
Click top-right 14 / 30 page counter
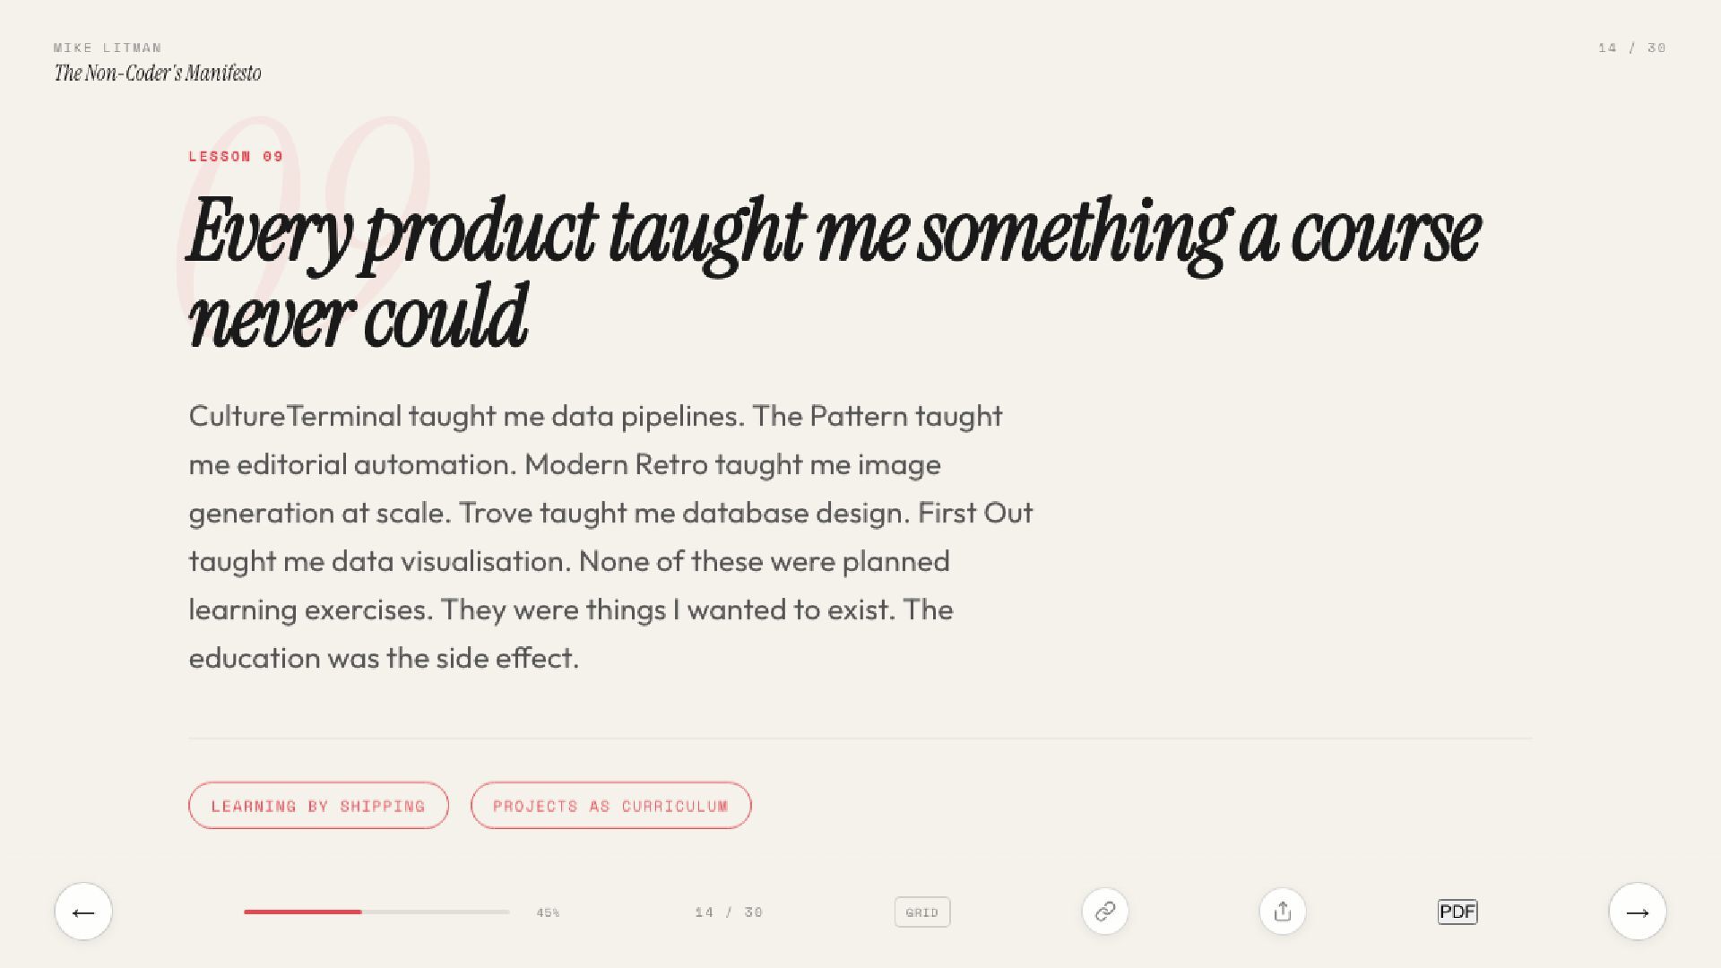1632,48
